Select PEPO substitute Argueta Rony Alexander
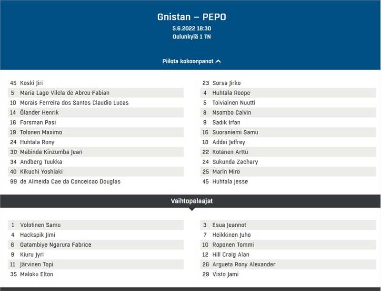Screen dimensions: 381x291 coord(244,264)
